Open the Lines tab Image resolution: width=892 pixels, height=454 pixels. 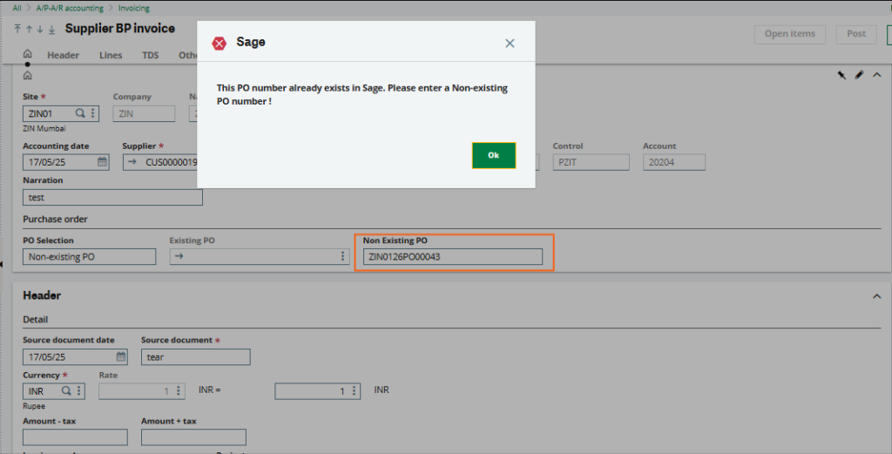pyautogui.click(x=111, y=55)
